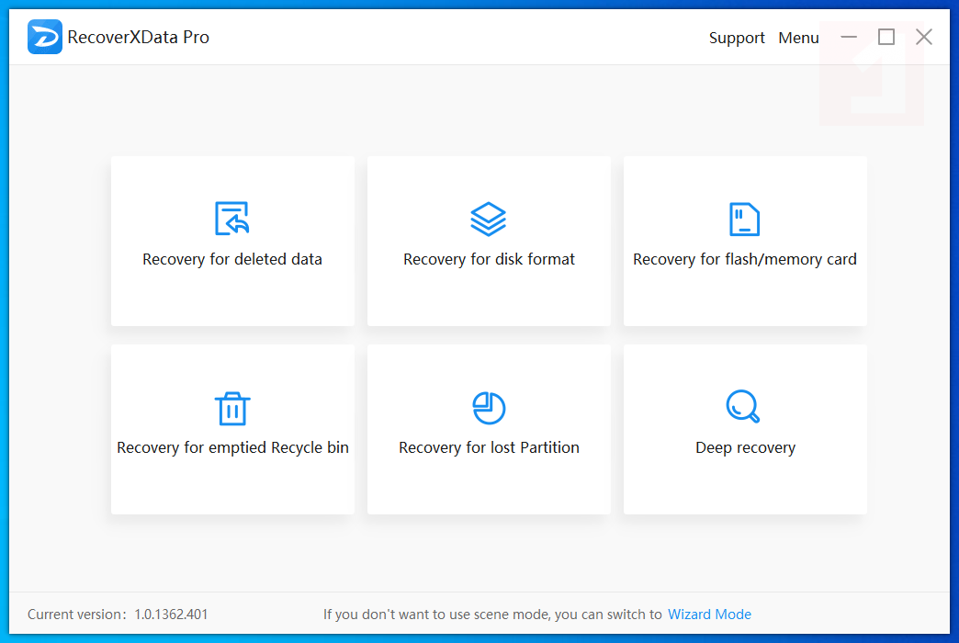Open the Menu item in title bar
The image size is (959, 643).
coord(798,38)
